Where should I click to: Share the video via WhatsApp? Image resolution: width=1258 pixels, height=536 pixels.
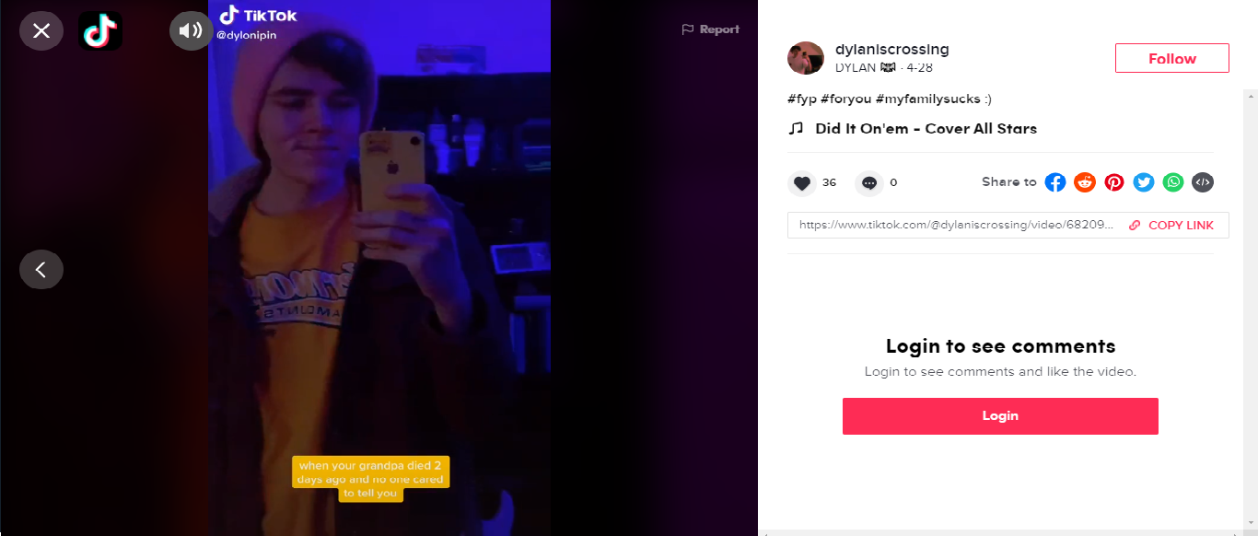[x=1173, y=182]
